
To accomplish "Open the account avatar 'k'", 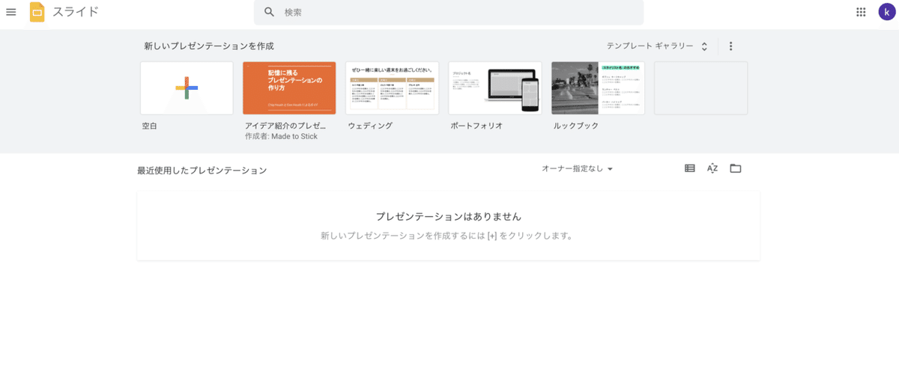I will pyautogui.click(x=887, y=12).
